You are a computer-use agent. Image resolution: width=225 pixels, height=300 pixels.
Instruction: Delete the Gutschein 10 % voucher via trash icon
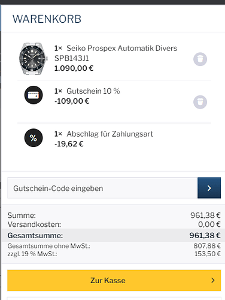click(200, 102)
